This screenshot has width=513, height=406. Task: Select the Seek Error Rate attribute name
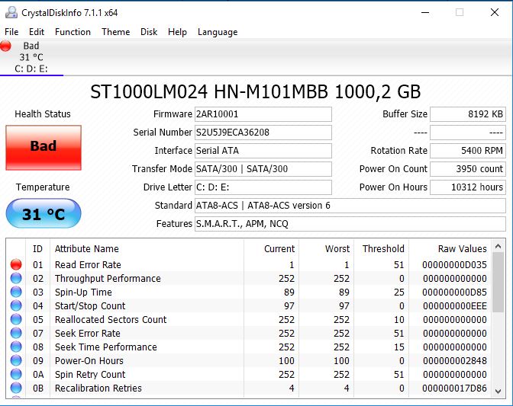click(x=88, y=333)
